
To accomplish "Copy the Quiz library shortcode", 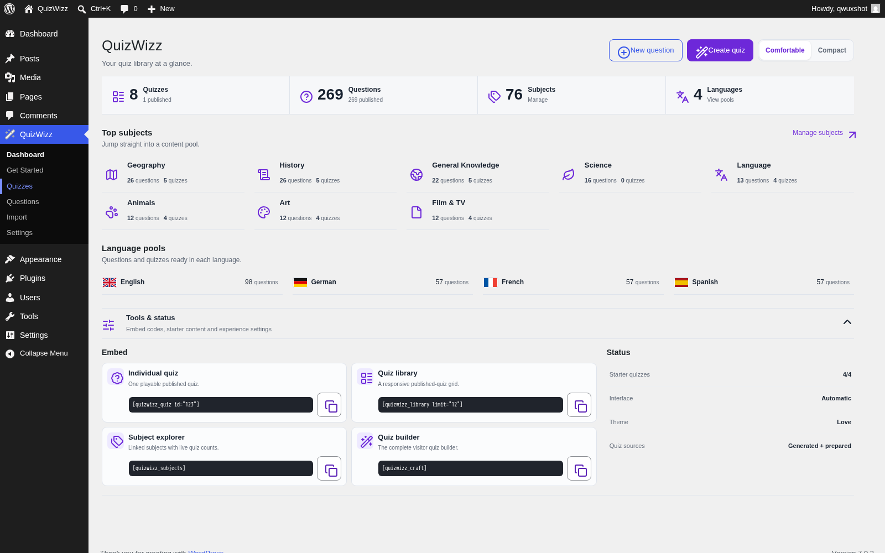I will point(579,405).
